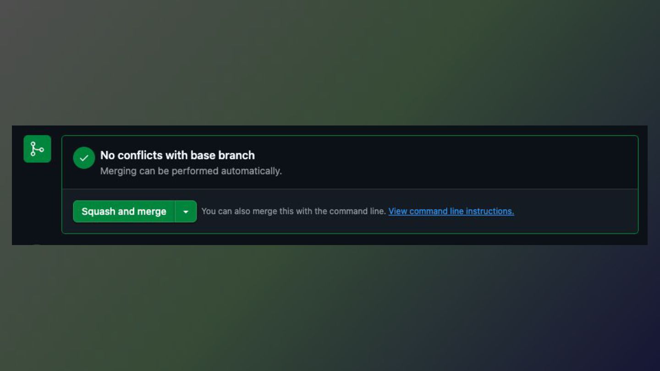The height and width of the screenshot is (371, 660).
Task: Click the You can also merge helper text
Action: coord(293,211)
